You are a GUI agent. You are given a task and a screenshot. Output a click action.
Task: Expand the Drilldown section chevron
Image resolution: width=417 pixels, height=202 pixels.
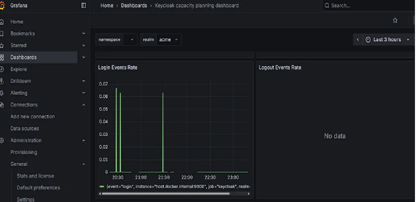(x=84, y=81)
